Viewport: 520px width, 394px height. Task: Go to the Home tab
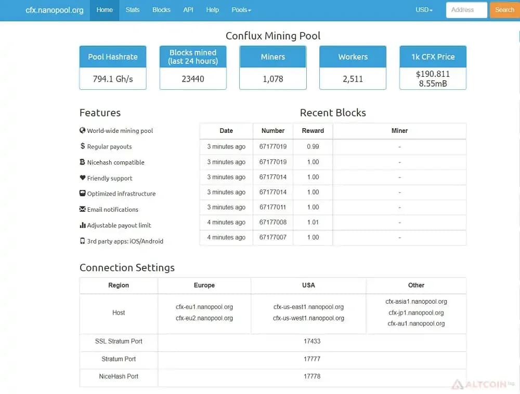[105, 10]
